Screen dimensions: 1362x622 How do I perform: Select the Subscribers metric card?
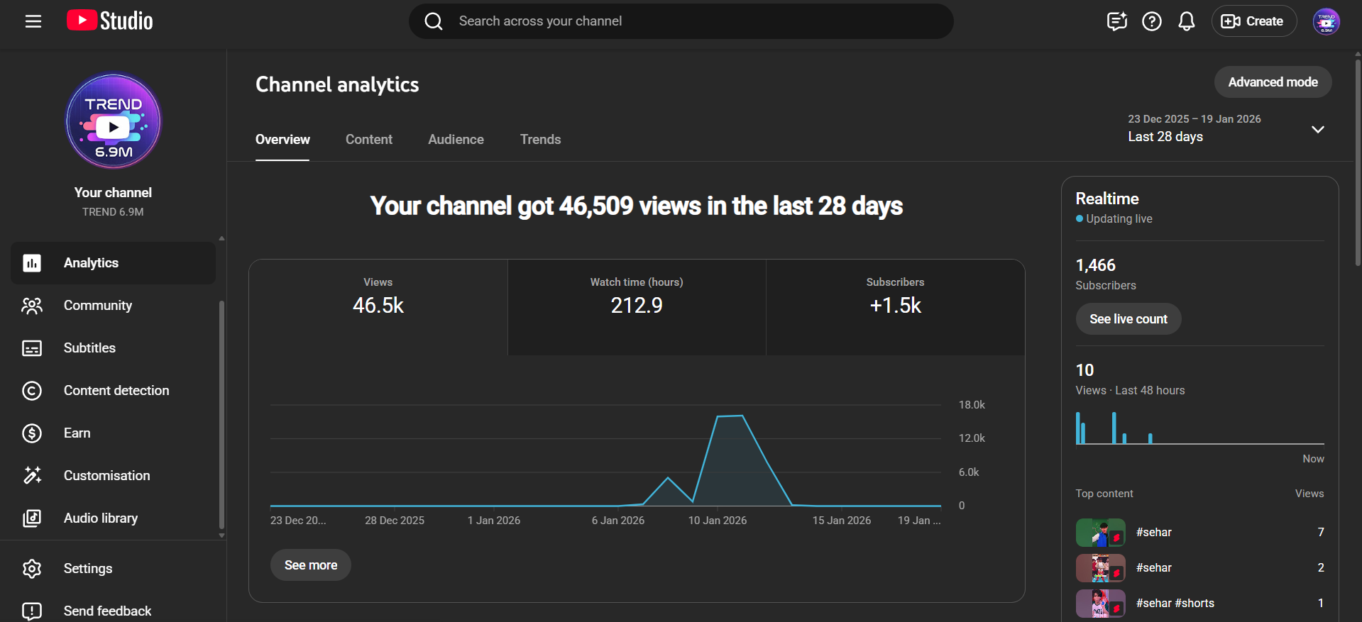click(x=895, y=306)
